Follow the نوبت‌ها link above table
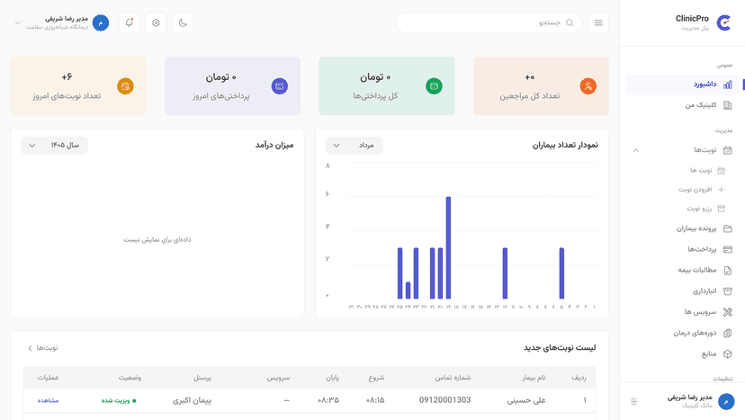745x420 pixels. point(43,348)
